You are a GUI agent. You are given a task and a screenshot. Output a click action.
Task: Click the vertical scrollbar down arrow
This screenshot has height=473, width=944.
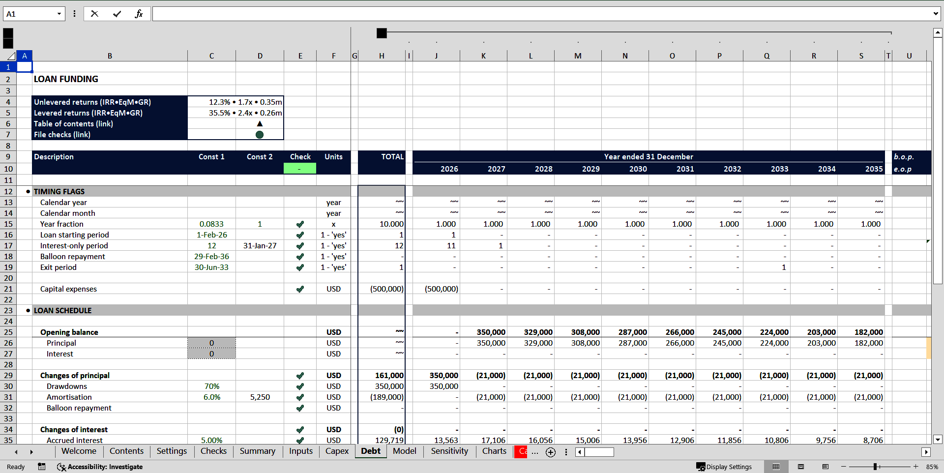click(x=938, y=440)
